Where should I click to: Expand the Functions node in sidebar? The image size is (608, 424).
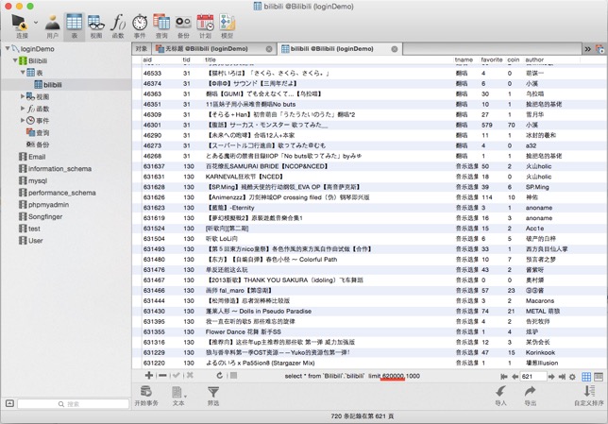pyautogui.click(x=23, y=109)
